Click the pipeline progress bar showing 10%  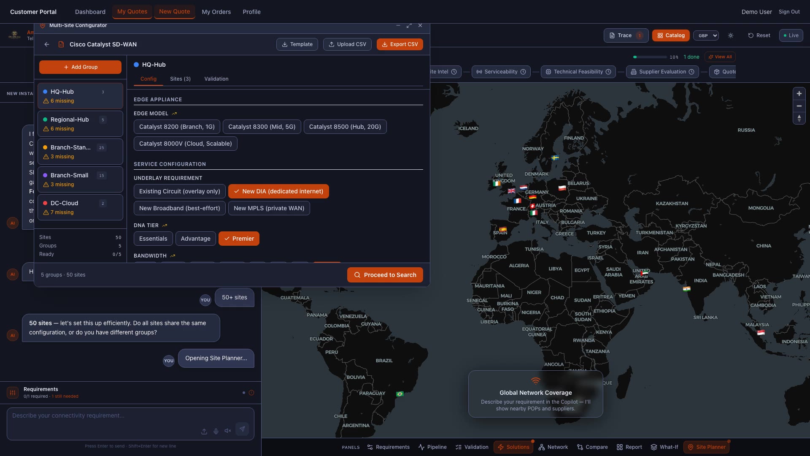pos(650,57)
